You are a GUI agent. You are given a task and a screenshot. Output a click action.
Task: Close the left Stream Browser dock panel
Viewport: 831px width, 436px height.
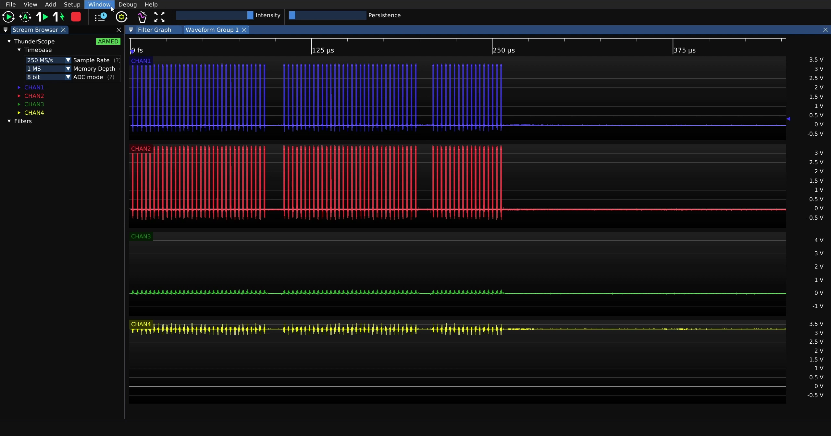[x=119, y=30]
